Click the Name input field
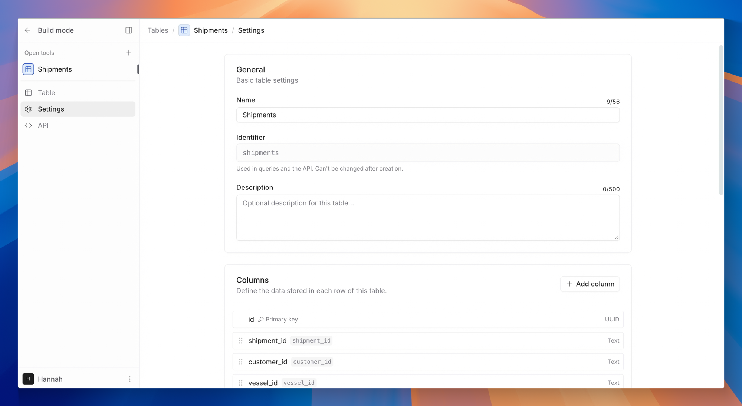The height and width of the screenshot is (406, 742). click(x=428, y=115)
